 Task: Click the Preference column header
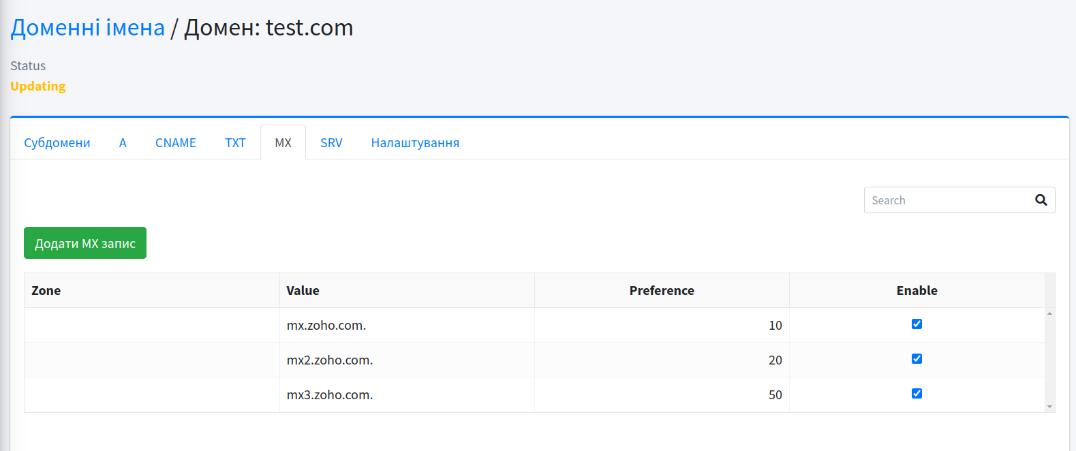[661, 291]
